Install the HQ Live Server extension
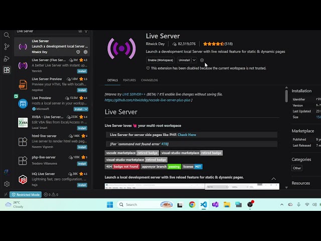 pyautogui.click(x=82, y=185)
